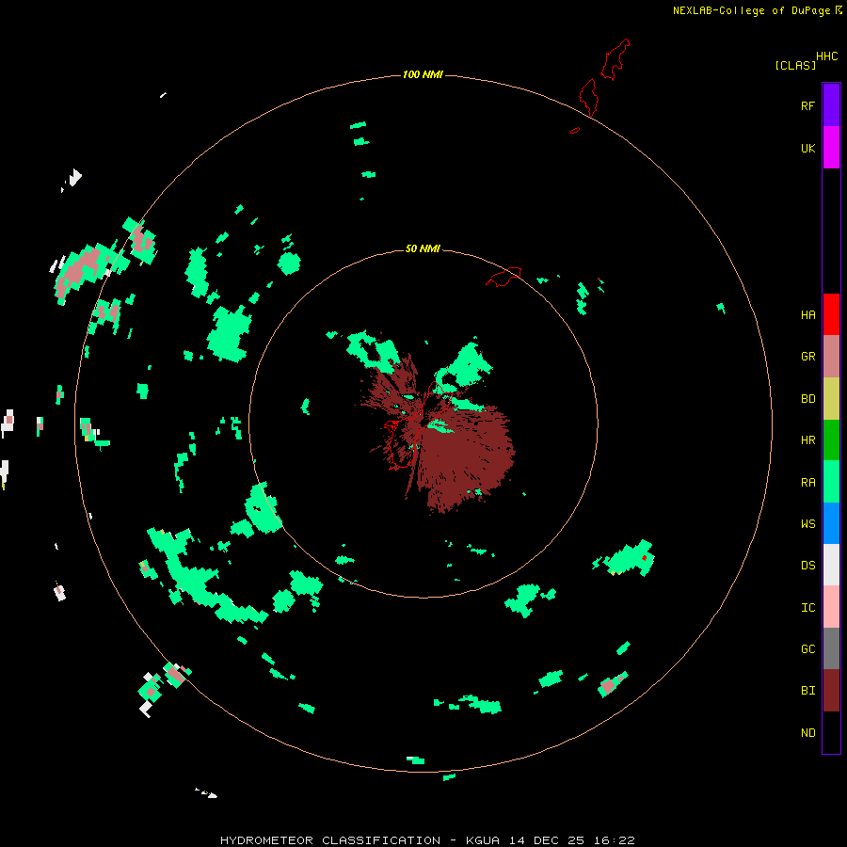Click the GR legend label
The image size is (847, 847).
(807, 357)
